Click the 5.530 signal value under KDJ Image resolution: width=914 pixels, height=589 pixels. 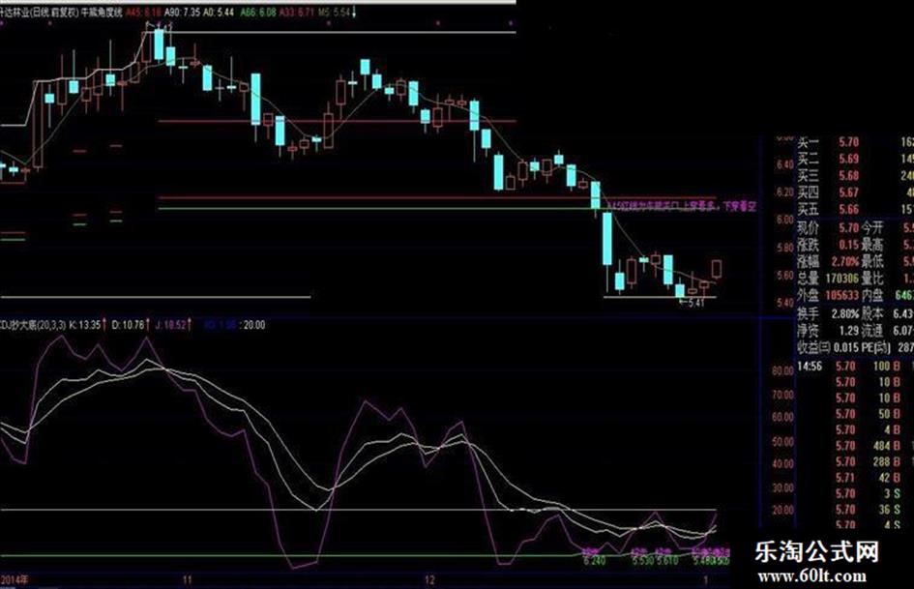[643, 560]
